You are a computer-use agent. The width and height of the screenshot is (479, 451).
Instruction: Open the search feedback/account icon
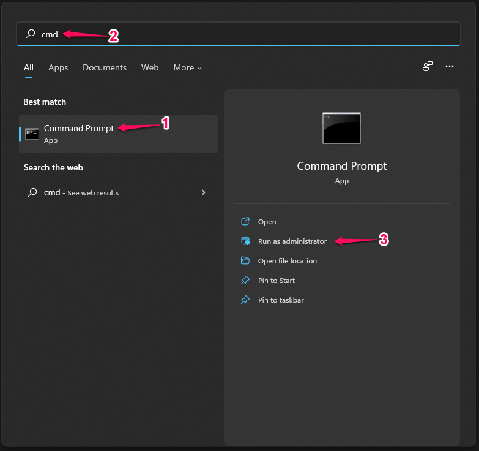tap(428, 67)
